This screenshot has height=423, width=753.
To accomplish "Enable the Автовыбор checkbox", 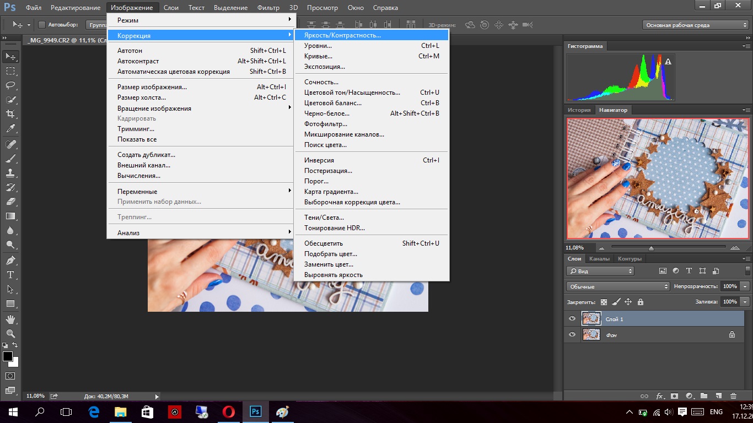I will tap(42, 25).
